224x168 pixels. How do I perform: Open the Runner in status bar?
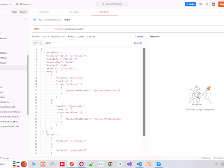tap(206, 158)
